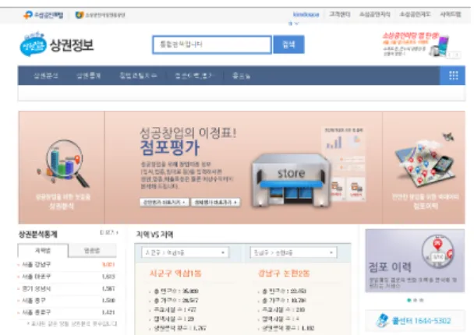Screen dimensions: 474x335
Task: Open the first item in the blue navigation bar
Action: (x=46, y=76)
